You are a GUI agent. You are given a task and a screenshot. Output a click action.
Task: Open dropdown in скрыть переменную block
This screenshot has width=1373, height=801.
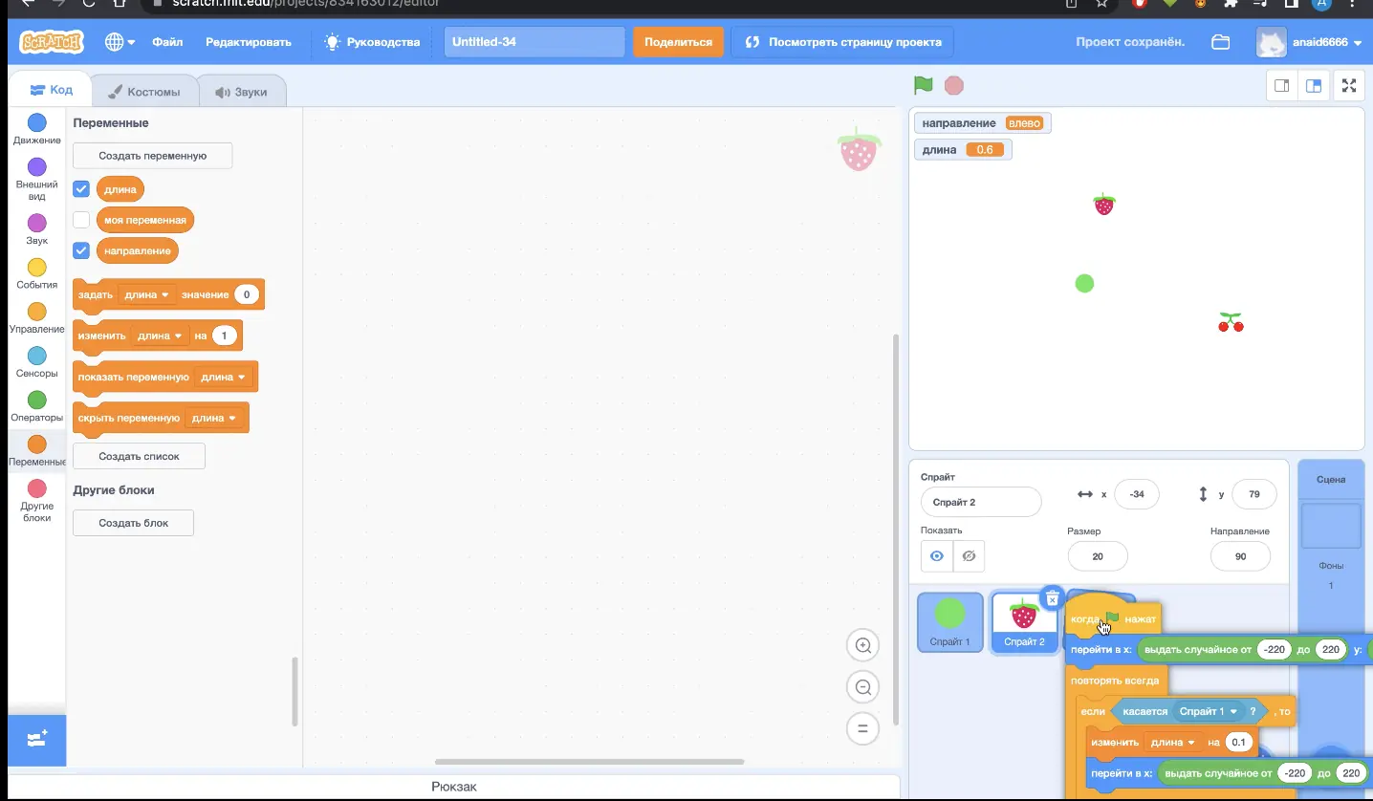214,418
